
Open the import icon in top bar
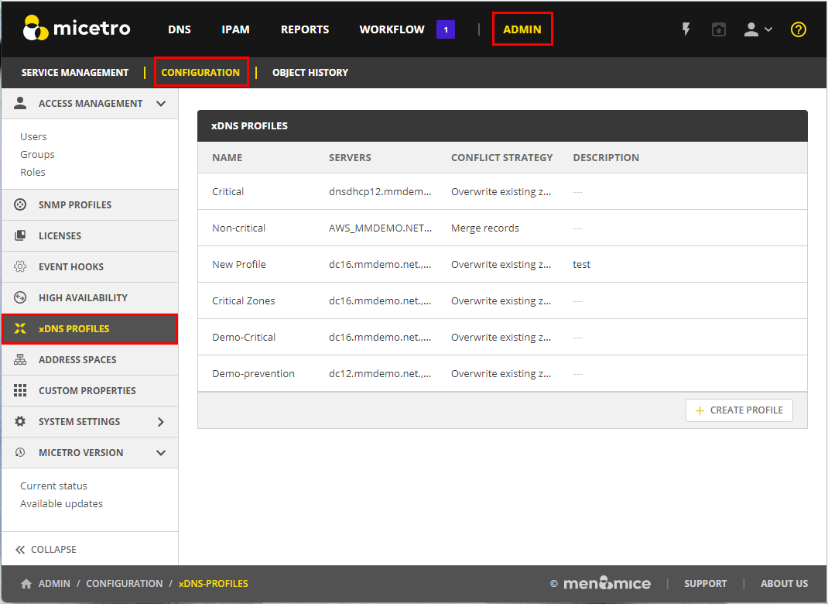coord(719,29)
